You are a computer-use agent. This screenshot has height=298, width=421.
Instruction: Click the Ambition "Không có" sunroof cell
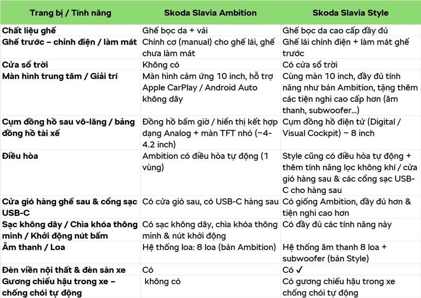tap(161, 65)
